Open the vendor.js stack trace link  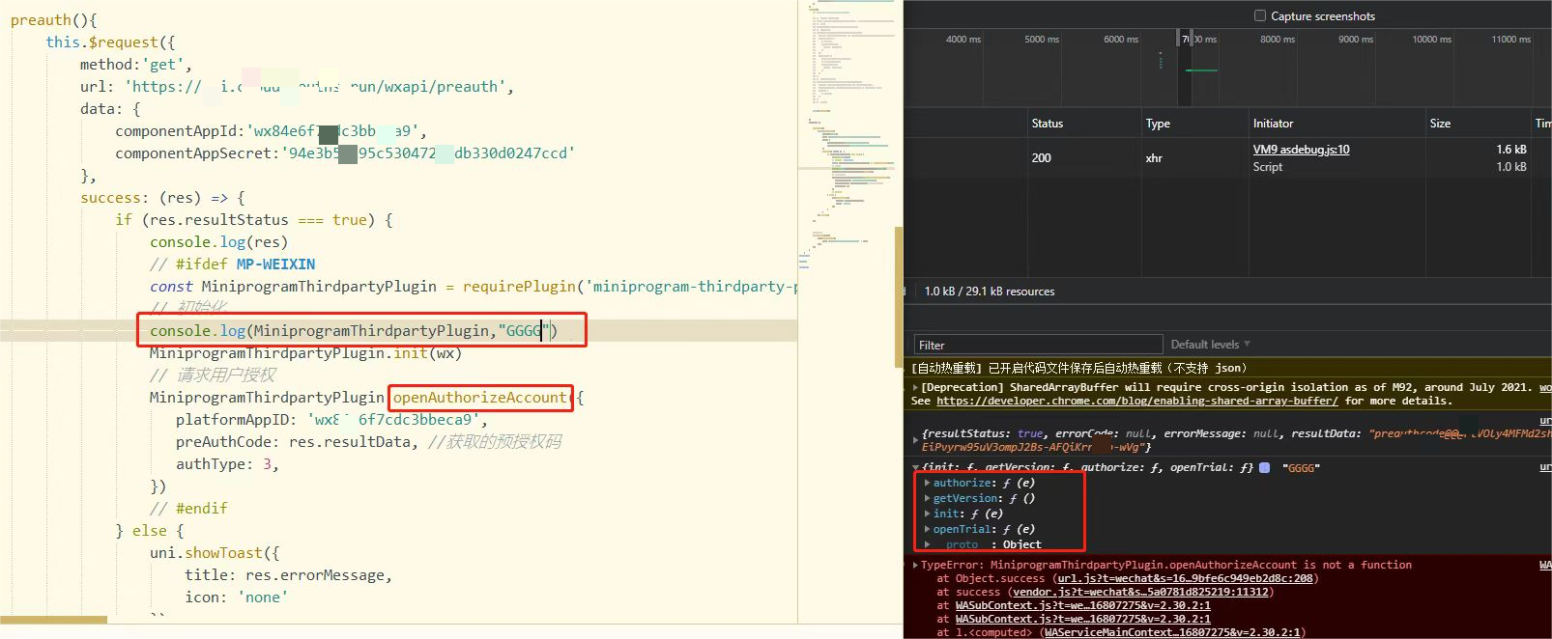pyautogui.click(x=1142, y=592)
